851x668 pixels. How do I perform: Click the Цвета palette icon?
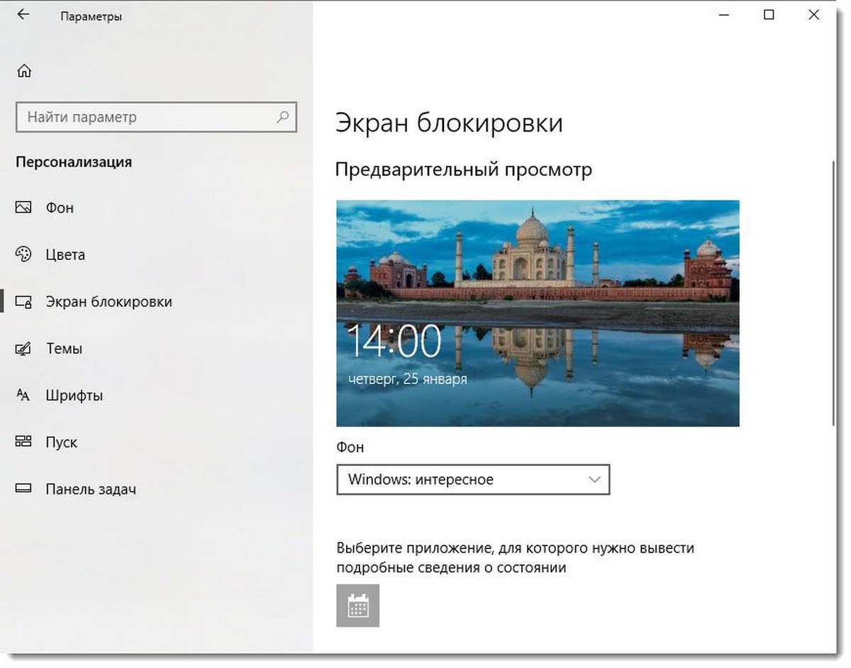click(x=23, y=254)
